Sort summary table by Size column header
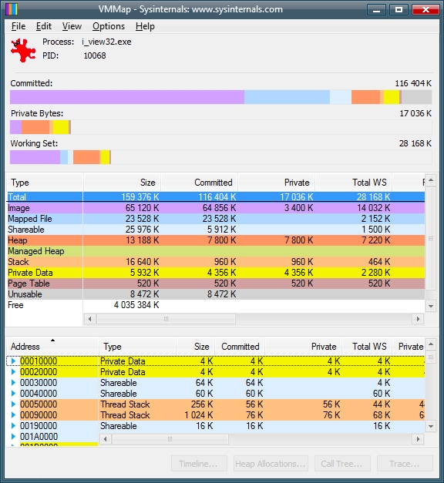444x483 pixels. [122, 183]
